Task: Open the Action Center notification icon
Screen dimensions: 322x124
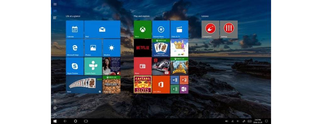Action: click(x=266, y=121)
